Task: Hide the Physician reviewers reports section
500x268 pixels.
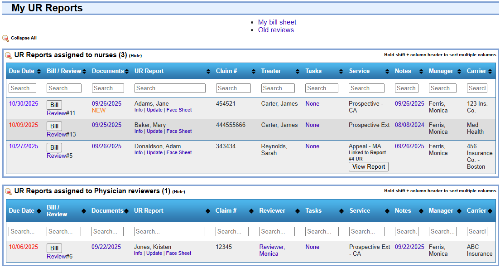Action: 178,192
